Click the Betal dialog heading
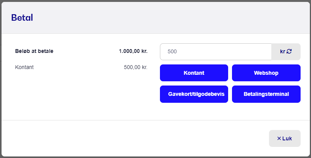 (x=22, y=18)
